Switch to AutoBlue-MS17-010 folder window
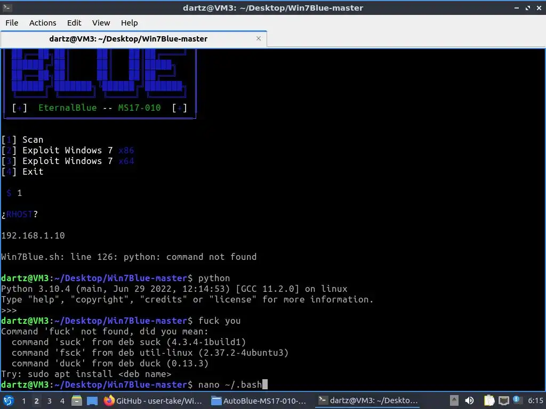The width and height of the screenshot is (546, 409). (260, 400)
